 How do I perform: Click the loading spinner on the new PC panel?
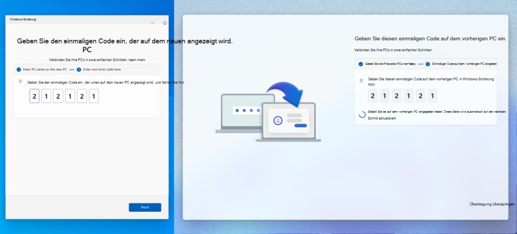click(x=362, y=114)
